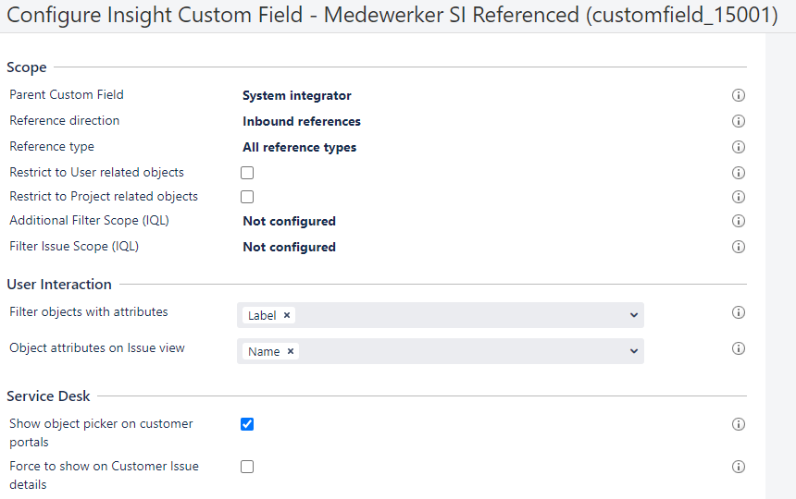Remove the Name tag from issue view attributes
The height and width of the screenshot is (499, 796).
pyautogui.click(x=291, y=351)
